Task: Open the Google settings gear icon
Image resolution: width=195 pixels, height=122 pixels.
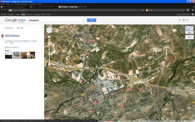Action: pos(193,14)
